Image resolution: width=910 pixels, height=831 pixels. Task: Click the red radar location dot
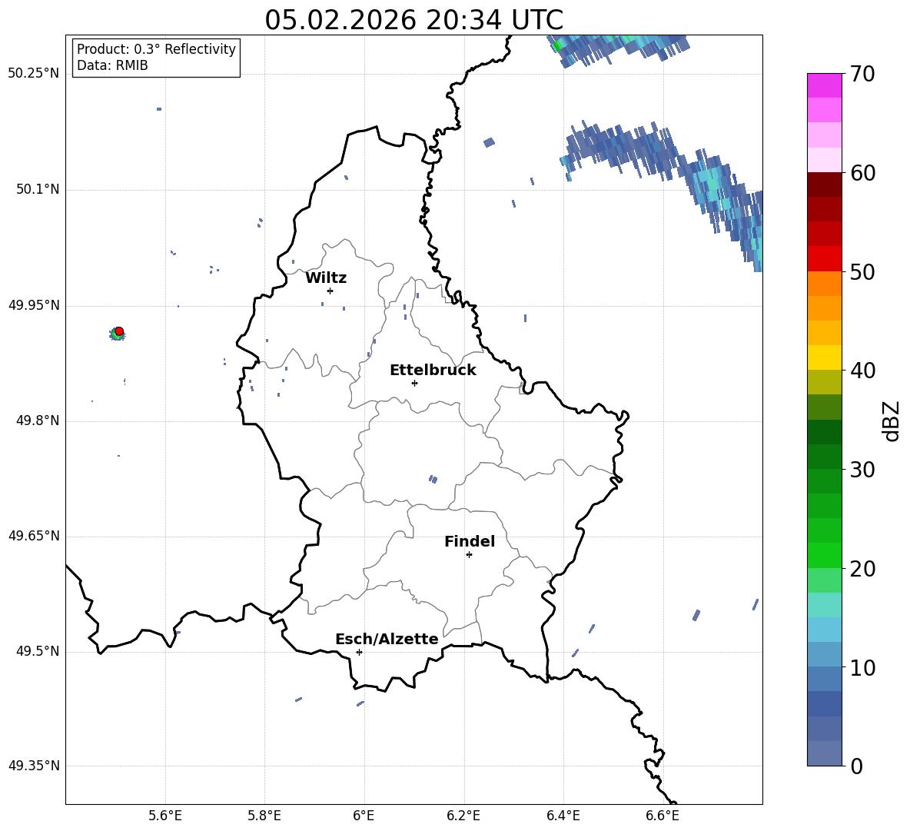[119, 331]
